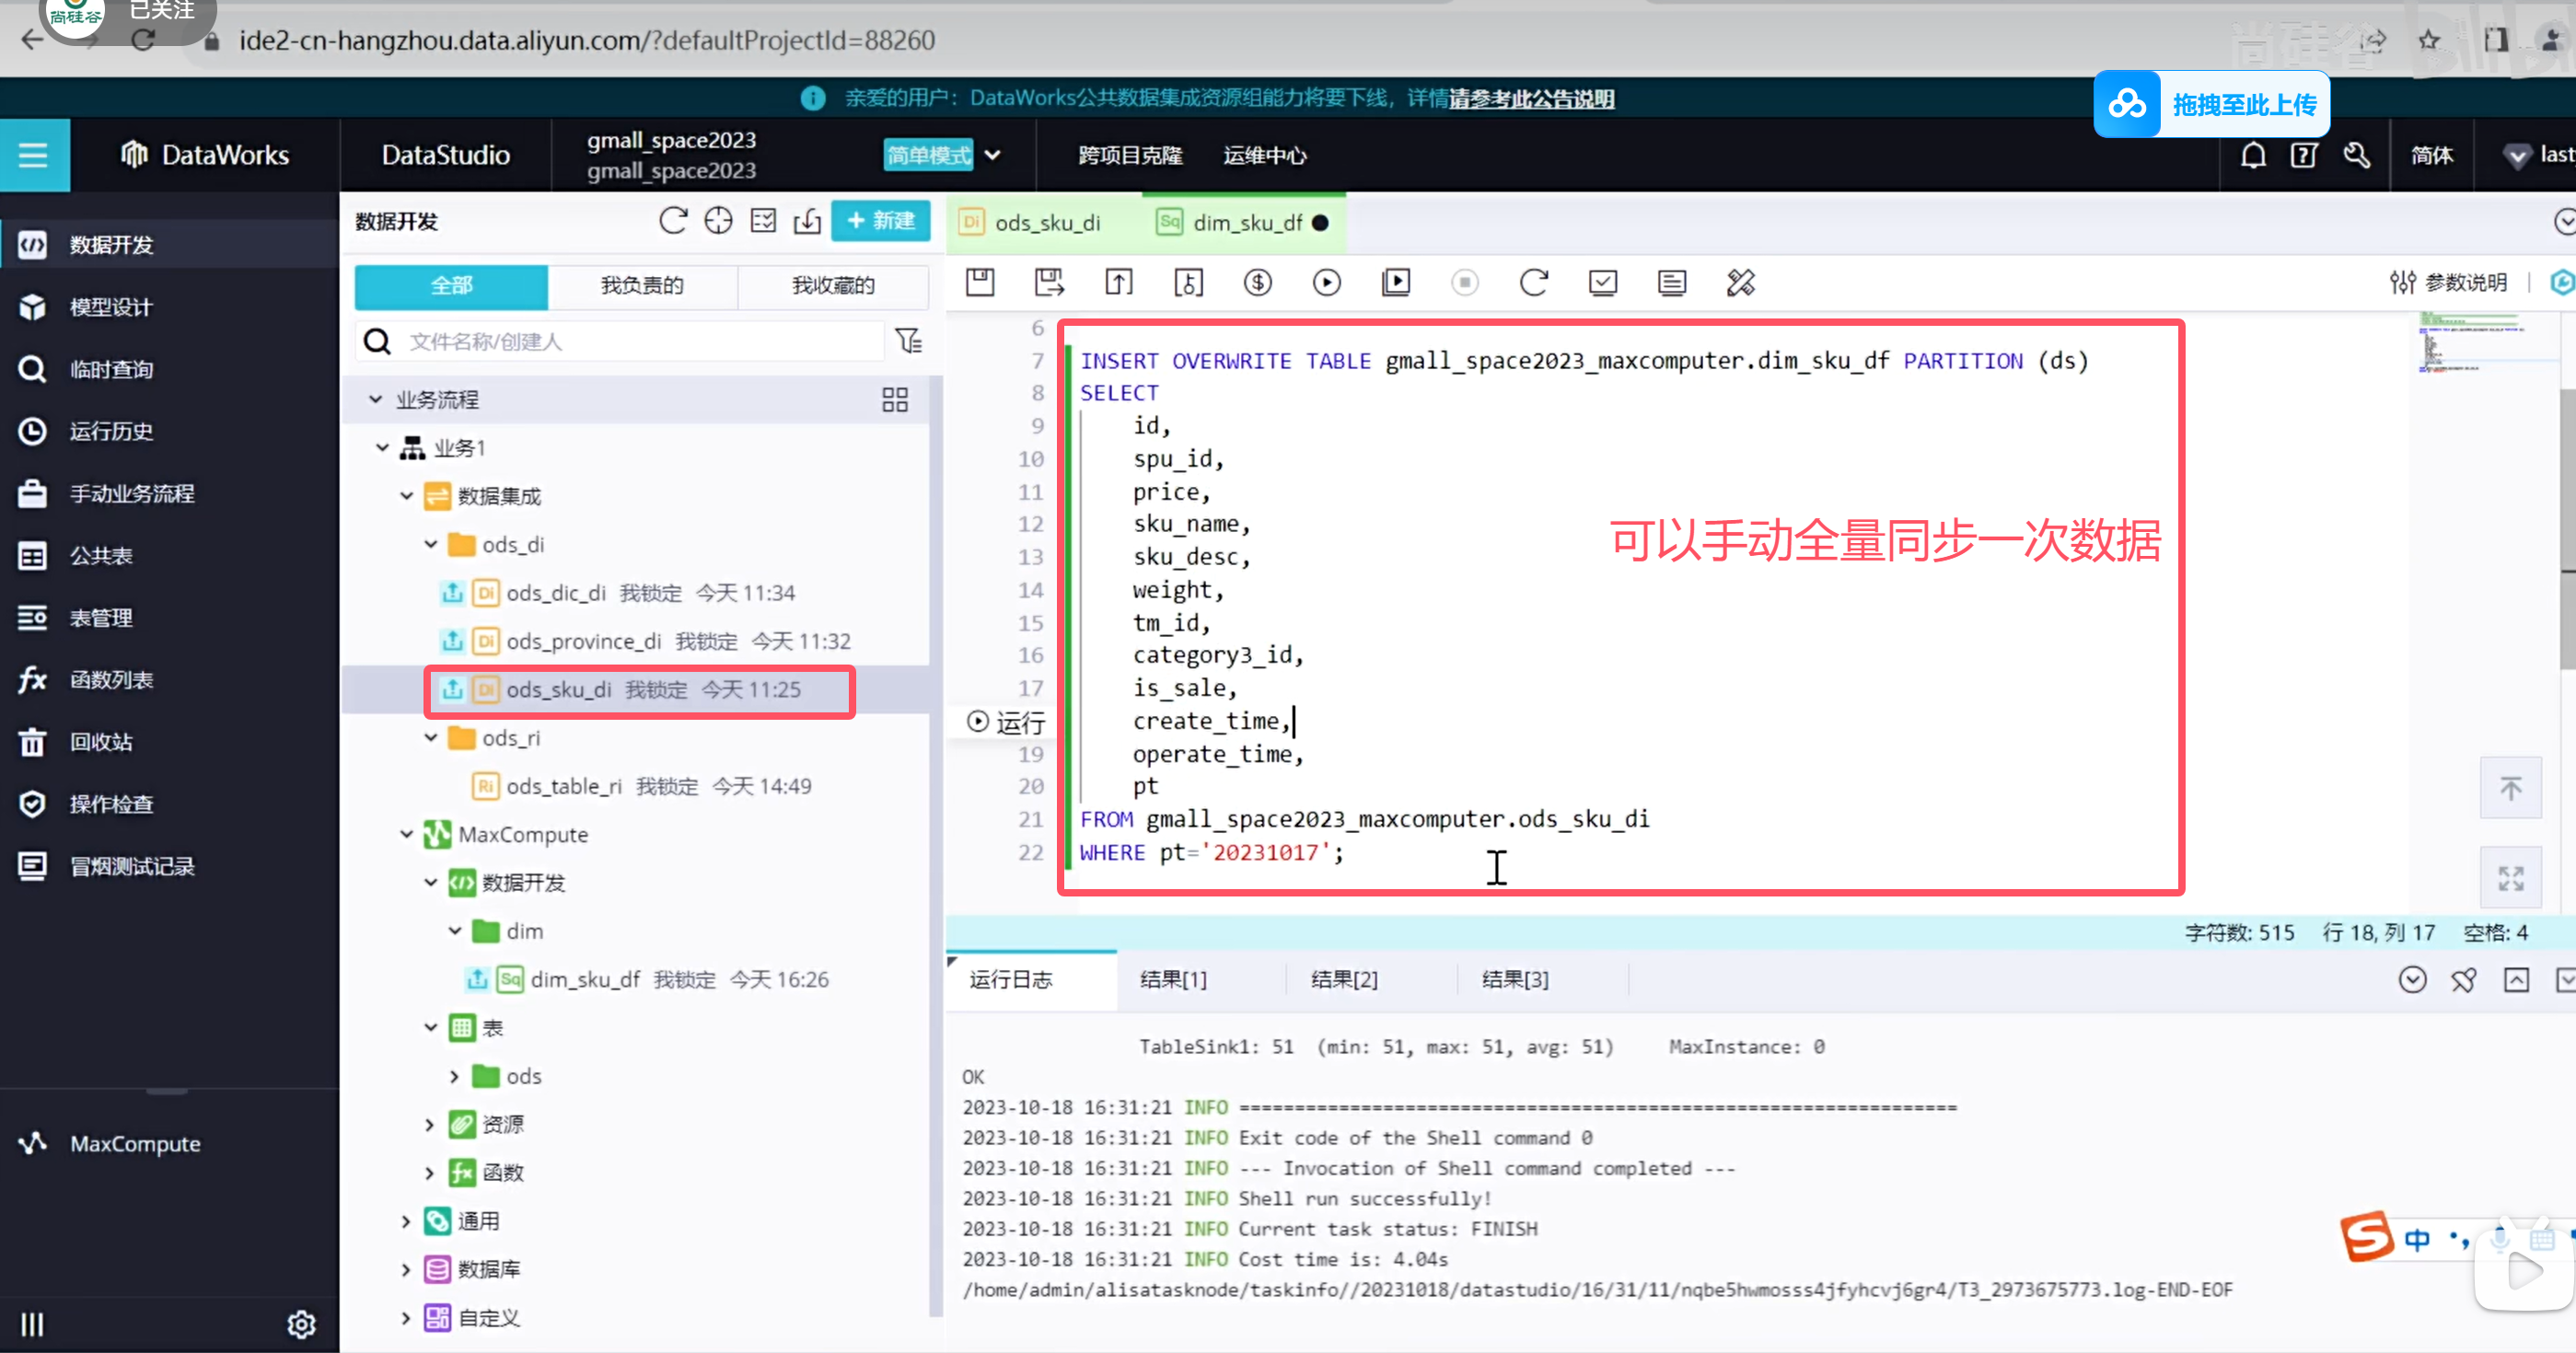Click the cost estimate dollar icon

click(1257, 283)
